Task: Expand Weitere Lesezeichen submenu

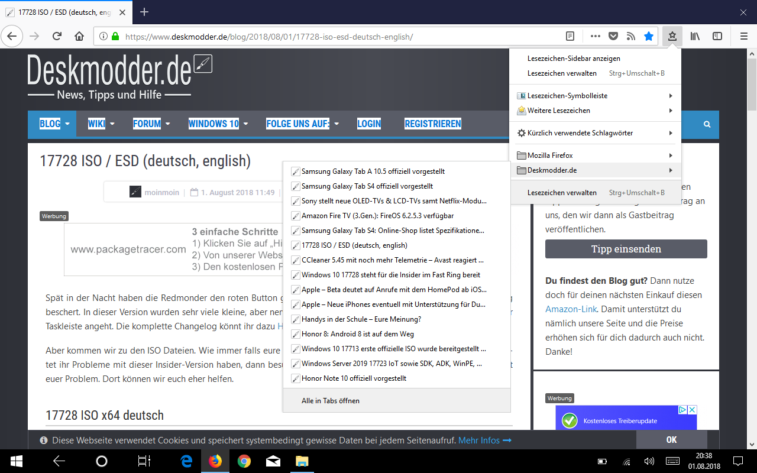Action: point(595,111)
